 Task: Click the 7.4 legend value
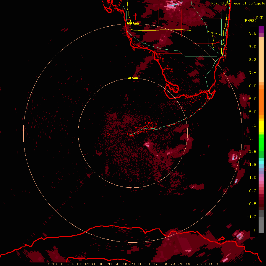pos(253,73)
